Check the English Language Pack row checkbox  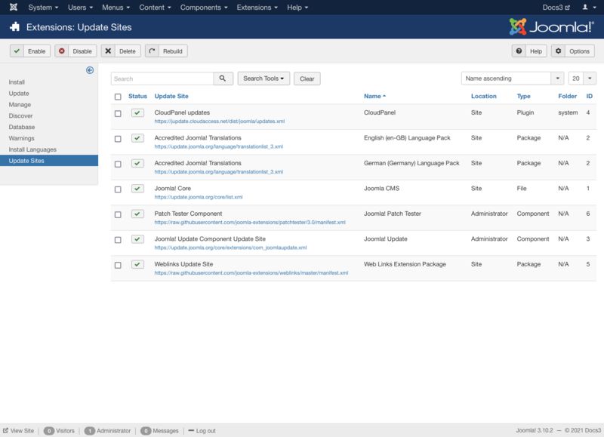tap(118, 139)
